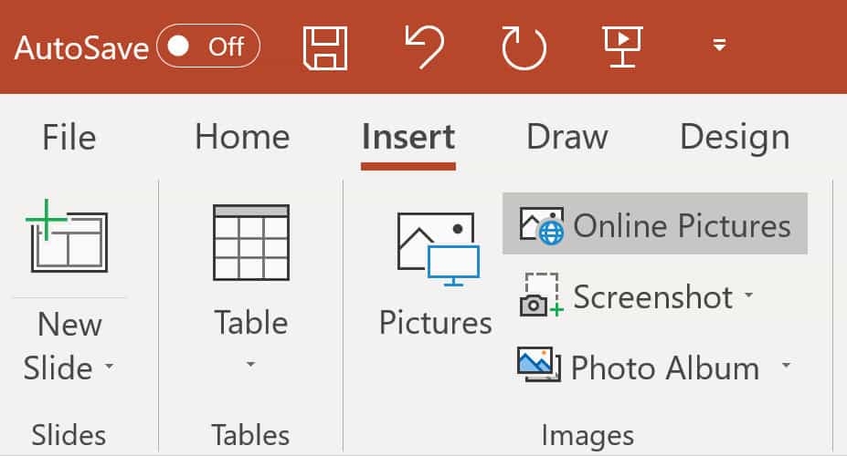Expand the Table dropdown arrow
Screen dimensions: 847x456
point(250,365)
